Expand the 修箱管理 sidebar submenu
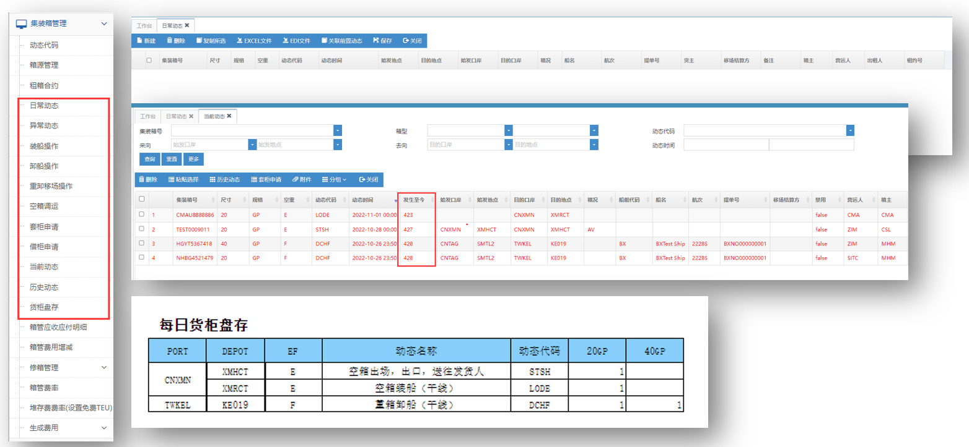This screenshot has width=969, height=447. point(103,367)
